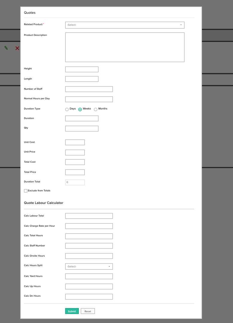
Task: Tick the Exclude from Totals checkbox
Action: point(26,191)
